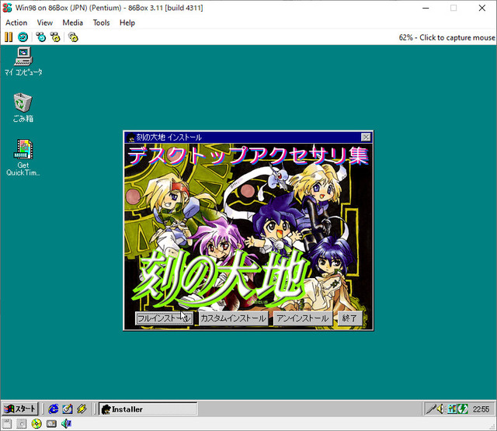Click the 62% - Click to capture mouse text
The image size is (497, 431).
(x=447, y=38)
